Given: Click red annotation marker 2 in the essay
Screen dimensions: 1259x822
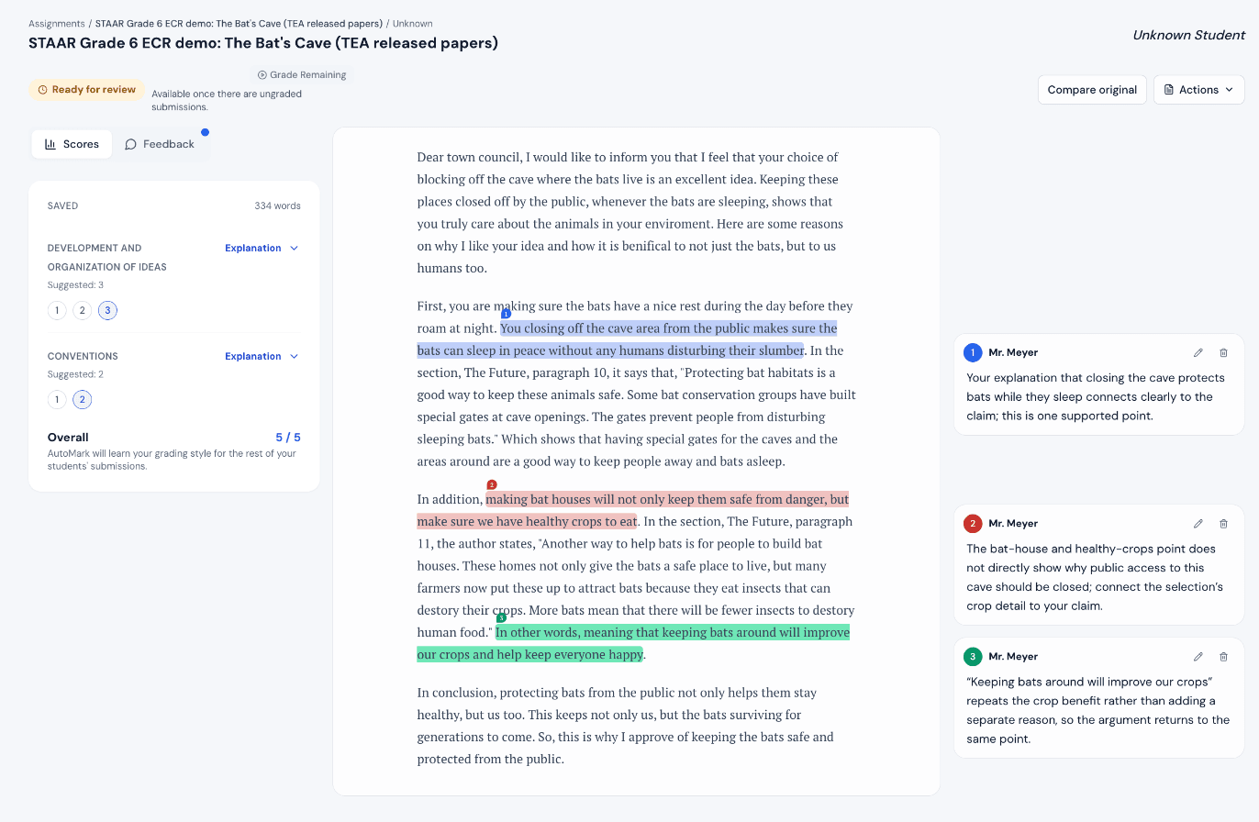Looking at the screenshot, I should 492,484.
